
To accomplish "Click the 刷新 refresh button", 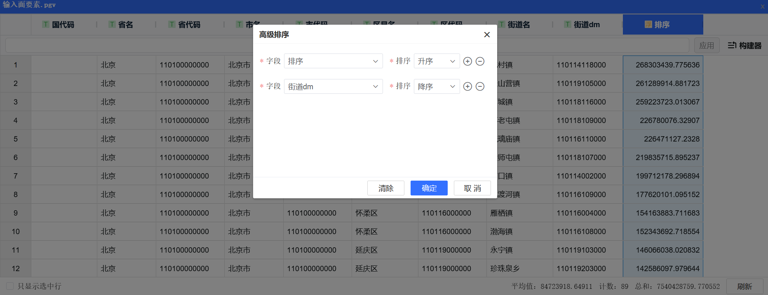I will [744, 286].
